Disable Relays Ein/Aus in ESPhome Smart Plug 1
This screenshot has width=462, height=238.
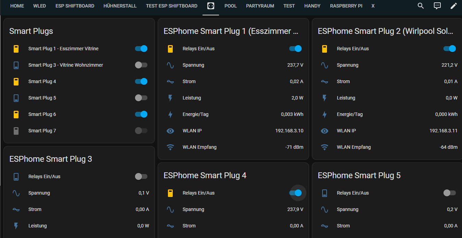point(295,49)
